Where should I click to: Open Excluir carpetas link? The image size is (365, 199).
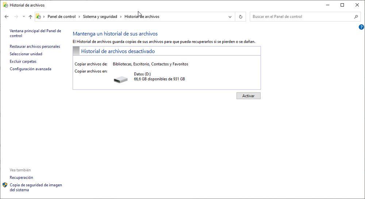pyautogui.click(x=23, y=61)
